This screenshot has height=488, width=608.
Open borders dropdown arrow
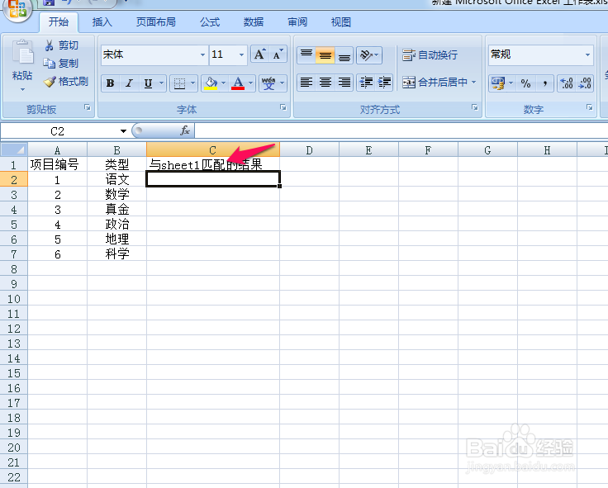point(192,83)
